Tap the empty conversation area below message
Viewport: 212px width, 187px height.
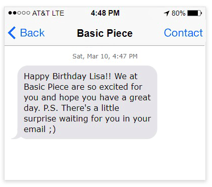click(105, 160)
